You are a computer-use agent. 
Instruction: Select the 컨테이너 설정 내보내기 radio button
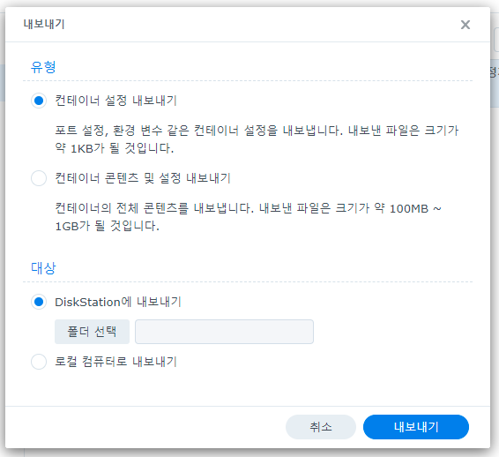click(x=39, y=101)
